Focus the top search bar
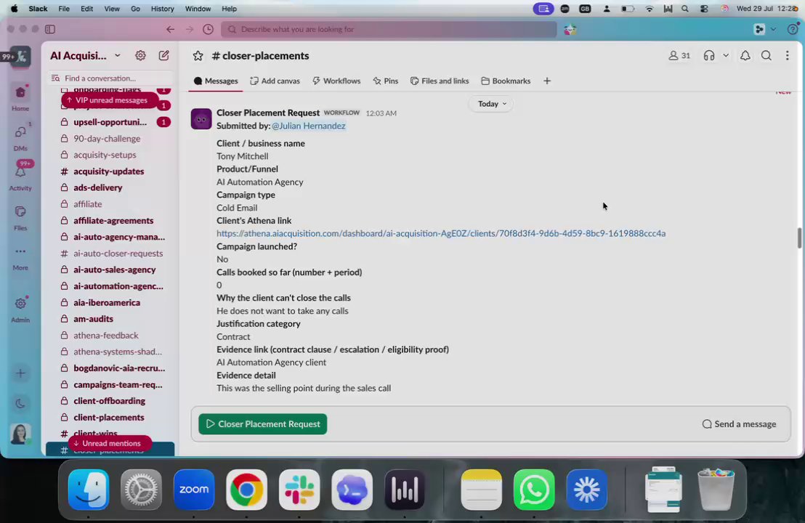Viewport: 805px width, 523px height. 389,29
